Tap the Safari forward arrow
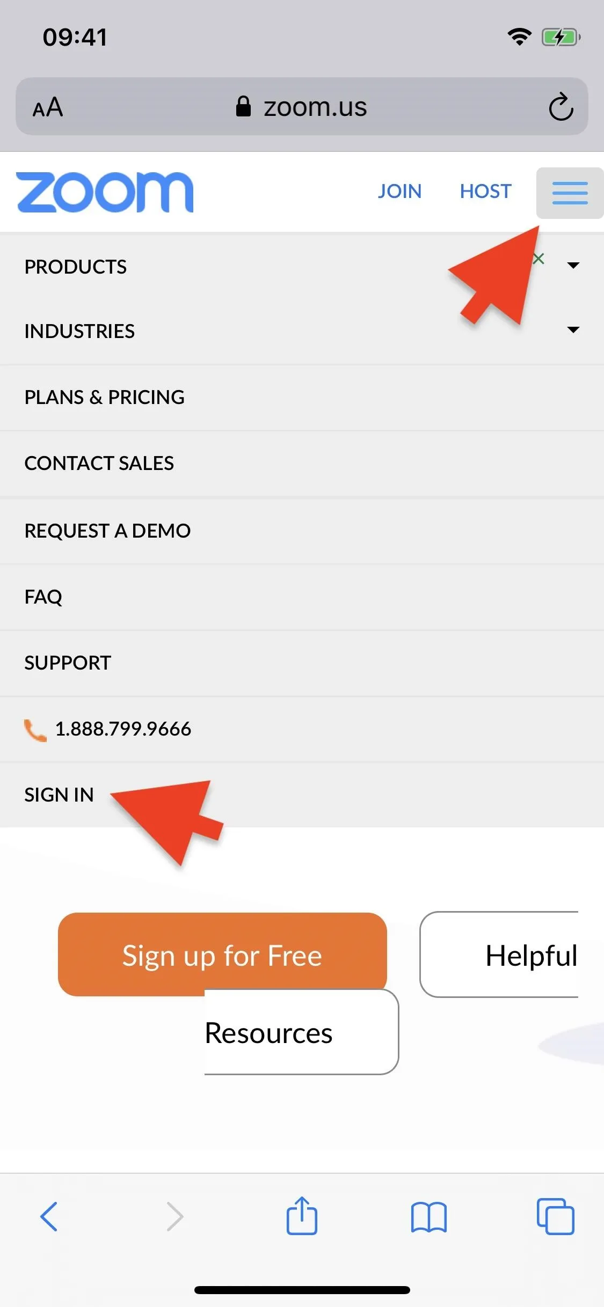604x1307 pixels. [x=175, y=1216]
